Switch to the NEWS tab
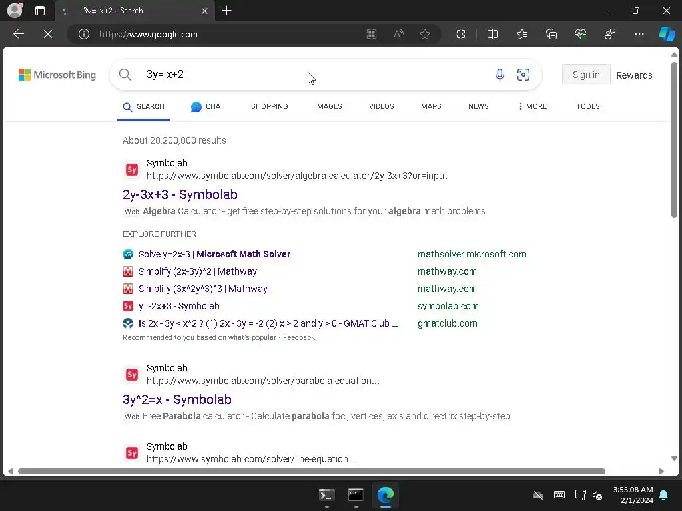The height and width of the screenshot is (511, 682). pyautogui.click(x=478, y=107)
